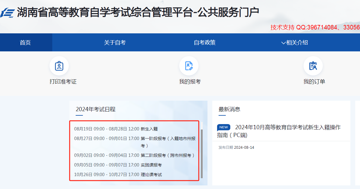Open the 我的报考 registration form icon
This screenshot has width=360, height=189.
(189, 66)
